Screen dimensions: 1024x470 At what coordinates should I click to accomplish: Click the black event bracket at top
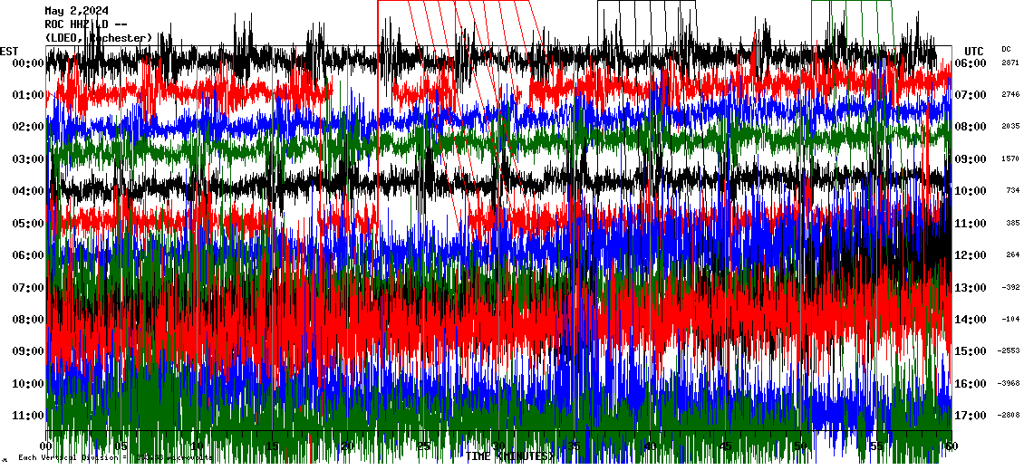(646, 4)
